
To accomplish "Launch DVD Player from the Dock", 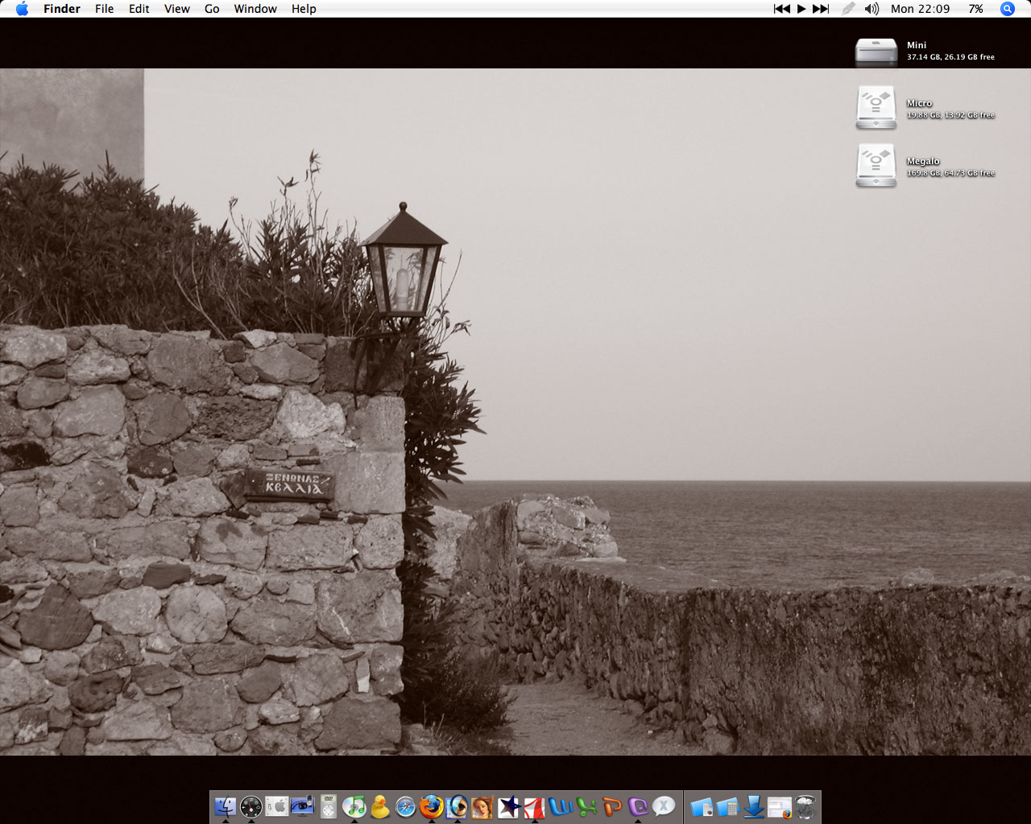I will click(x=329, y=806).
